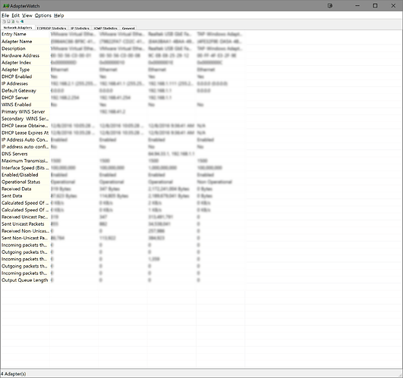The width and height of the screenshot is (403, 378).
Task: Click the AdapterWatch app icon in title bar
Action: 5,5
